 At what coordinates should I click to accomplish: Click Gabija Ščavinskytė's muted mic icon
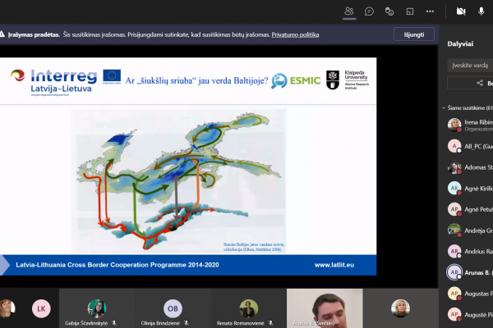click(x=114, y=323)
